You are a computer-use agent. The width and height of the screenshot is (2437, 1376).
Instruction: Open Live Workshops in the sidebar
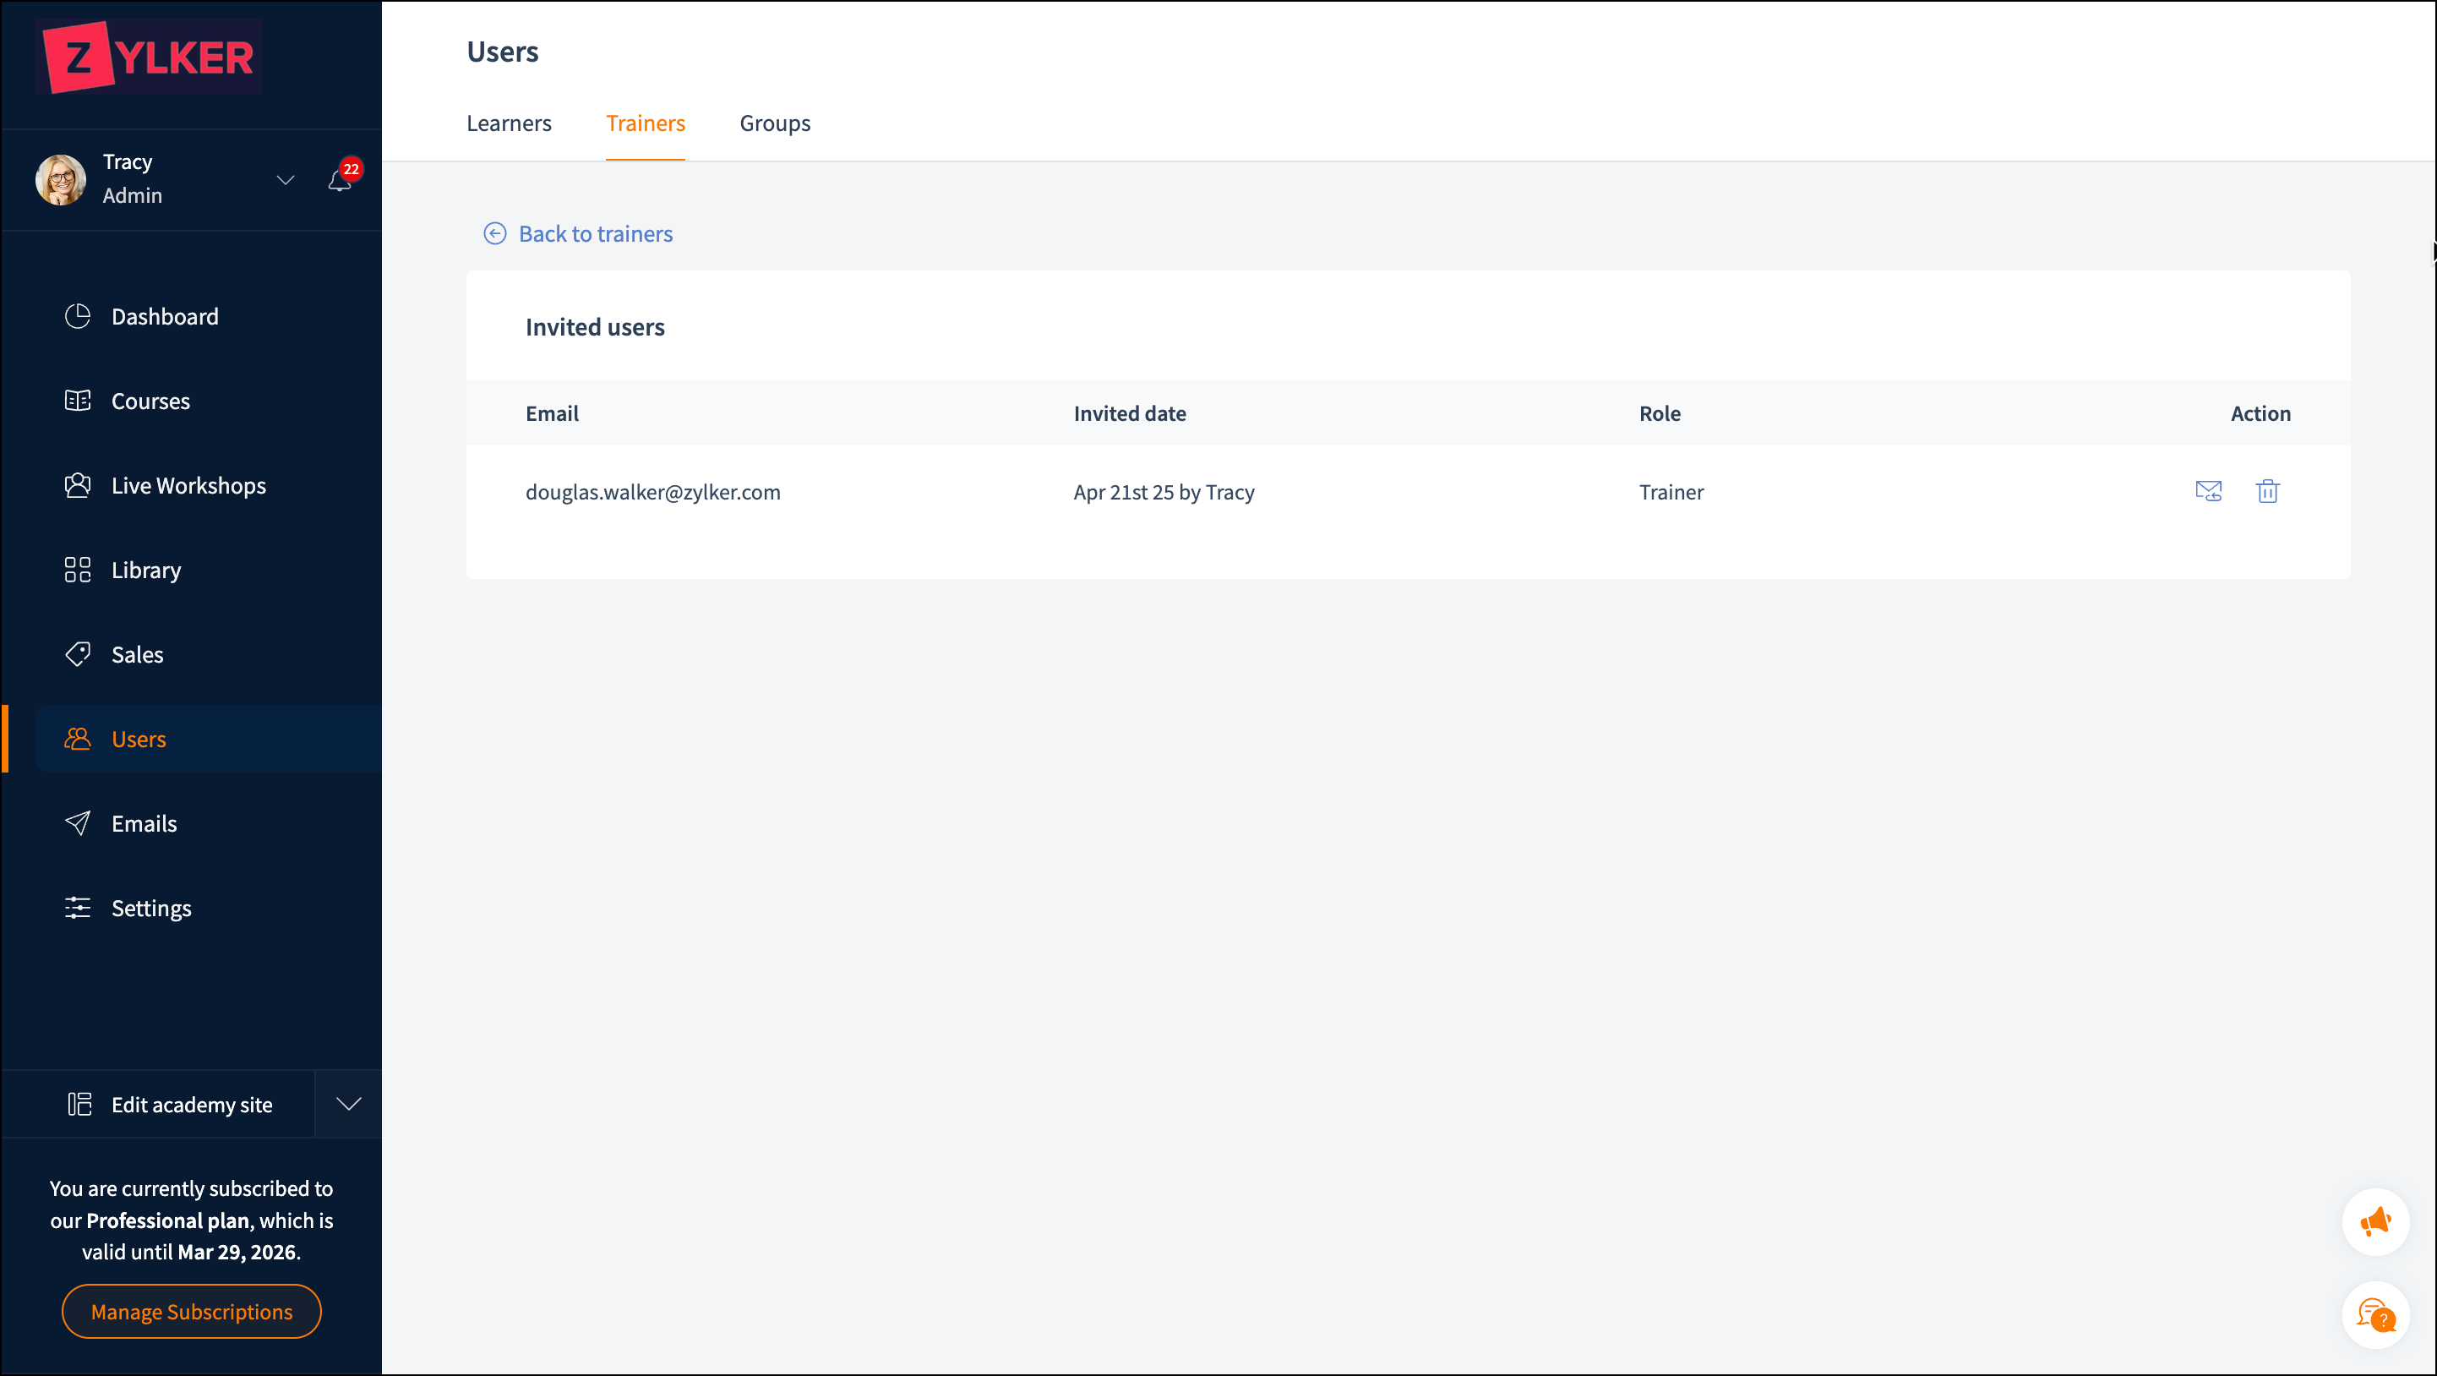pos(188,485)
